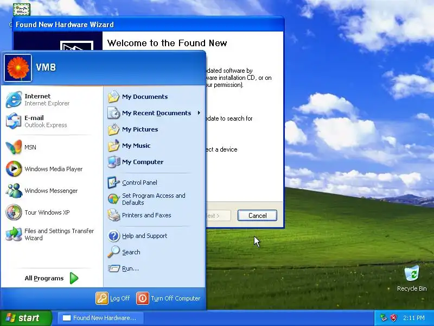The height and width of the screenshot is (326, 434).
Task: Click the Run dialog icon
Action: (x=113, y=268)
